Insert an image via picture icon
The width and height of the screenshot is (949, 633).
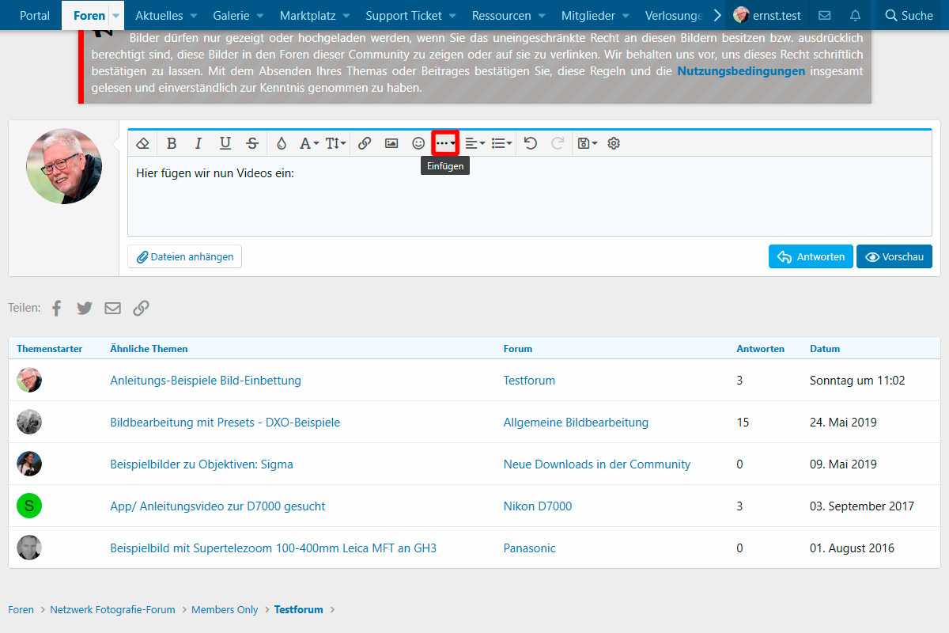point(391,143)
